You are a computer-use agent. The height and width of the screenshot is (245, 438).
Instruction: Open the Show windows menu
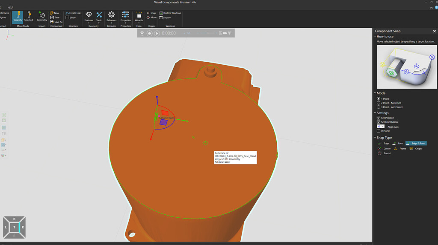165,17
